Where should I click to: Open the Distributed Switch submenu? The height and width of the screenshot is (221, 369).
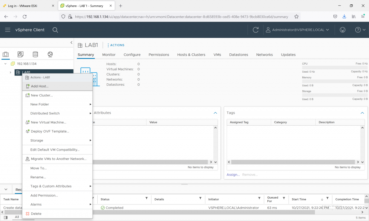tap(57, 113)
